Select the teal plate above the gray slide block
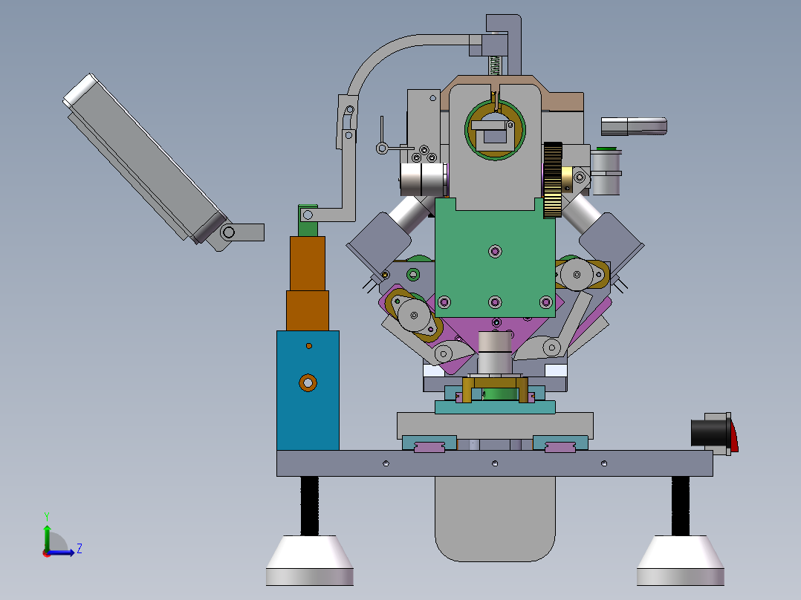The width and height of the screenshot is (801, 600). point(495,407)
